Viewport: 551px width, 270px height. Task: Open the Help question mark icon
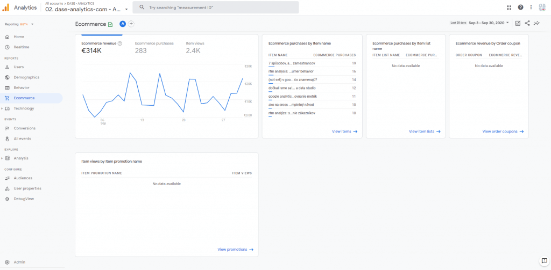pos(520,8)
